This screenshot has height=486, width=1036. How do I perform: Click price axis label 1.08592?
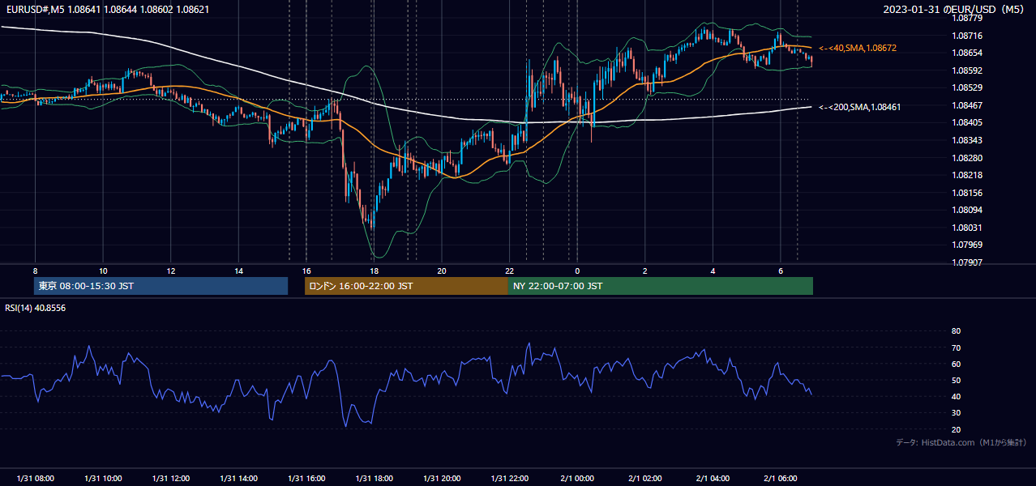point(967,70)
